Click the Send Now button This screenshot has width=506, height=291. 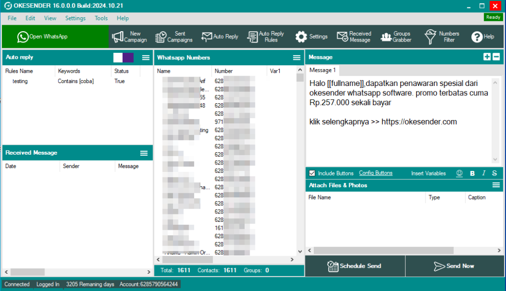click(x=454, y=266)
